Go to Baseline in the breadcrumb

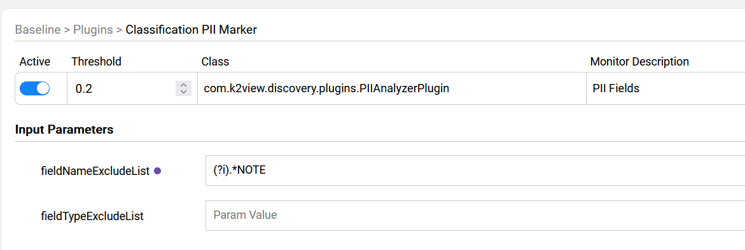point(38,30)
